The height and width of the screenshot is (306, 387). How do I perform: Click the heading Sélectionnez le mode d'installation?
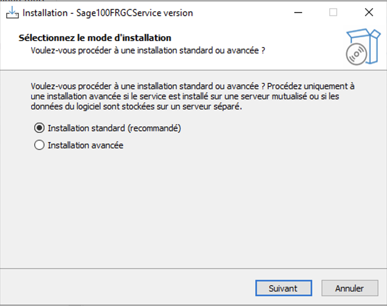(x=95, y=38)
